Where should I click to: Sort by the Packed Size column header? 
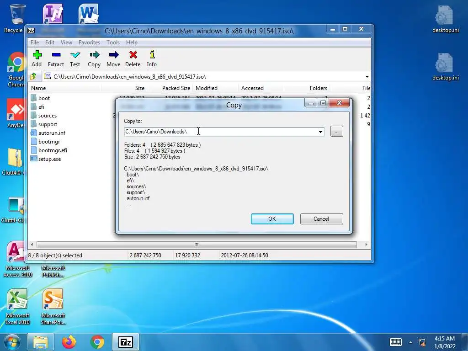point(170,88)
